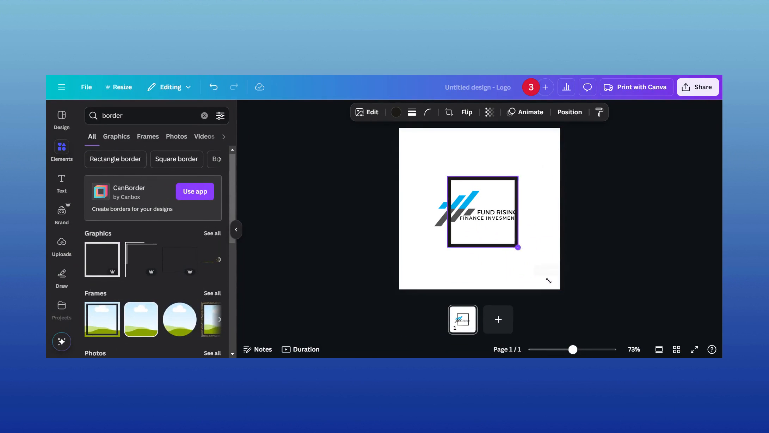Click the Use app button for CanBorder
769x433 pixels.
pos(195,191)
